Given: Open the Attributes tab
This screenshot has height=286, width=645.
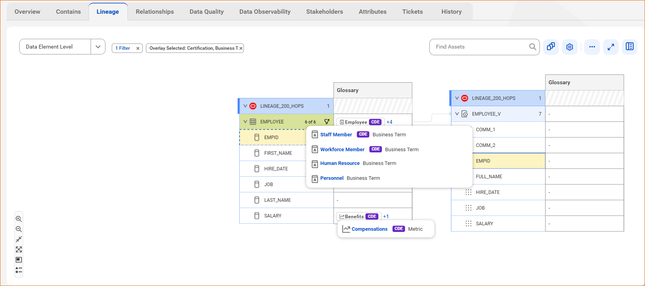Looking at the screenshot, I should [372, 12].
